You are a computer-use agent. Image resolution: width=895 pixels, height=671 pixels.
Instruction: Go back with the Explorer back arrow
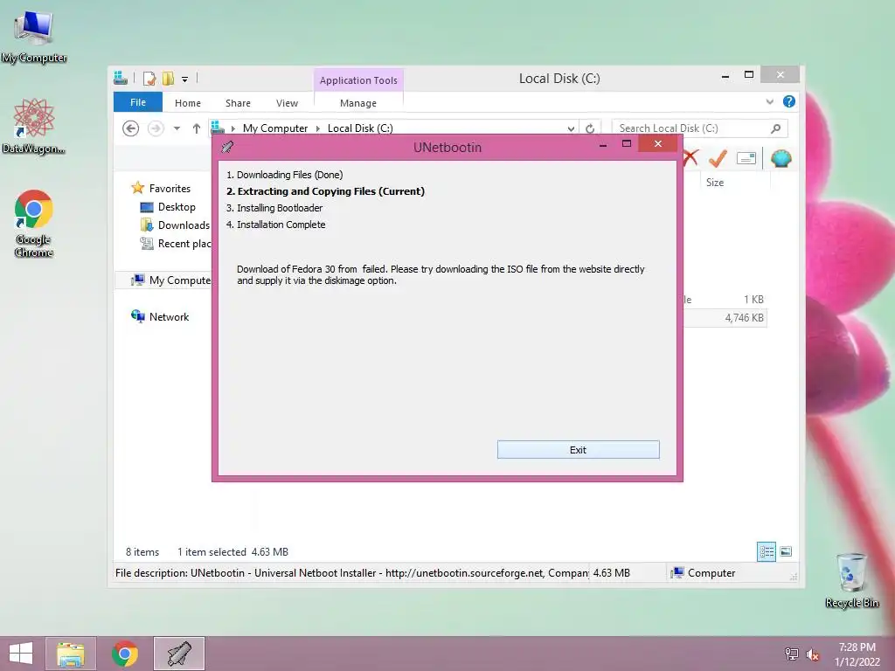tap(131, 128)
